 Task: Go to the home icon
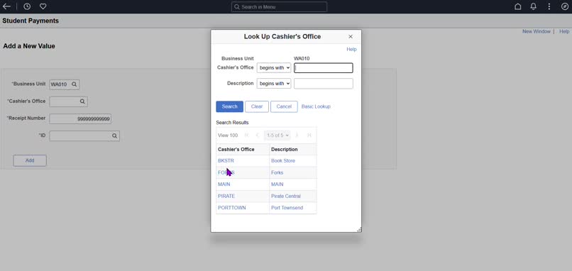(x=517, y=6)
